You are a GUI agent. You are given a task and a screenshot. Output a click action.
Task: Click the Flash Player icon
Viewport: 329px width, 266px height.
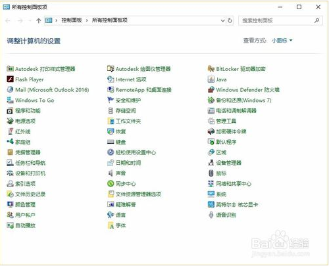tap(10, 79)
